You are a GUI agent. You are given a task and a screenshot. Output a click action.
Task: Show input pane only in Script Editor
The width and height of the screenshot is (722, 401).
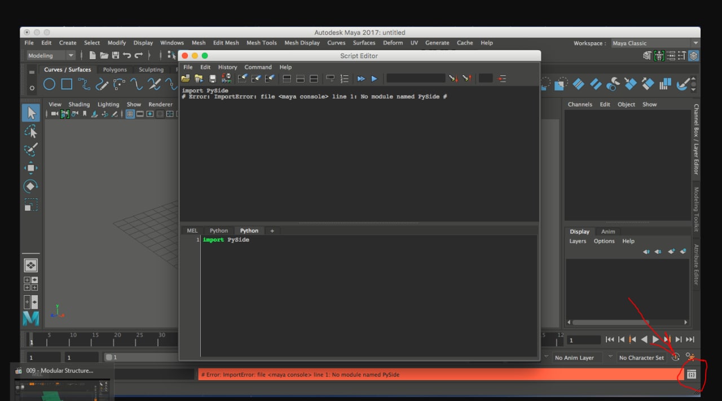click(x=300, y=78)
